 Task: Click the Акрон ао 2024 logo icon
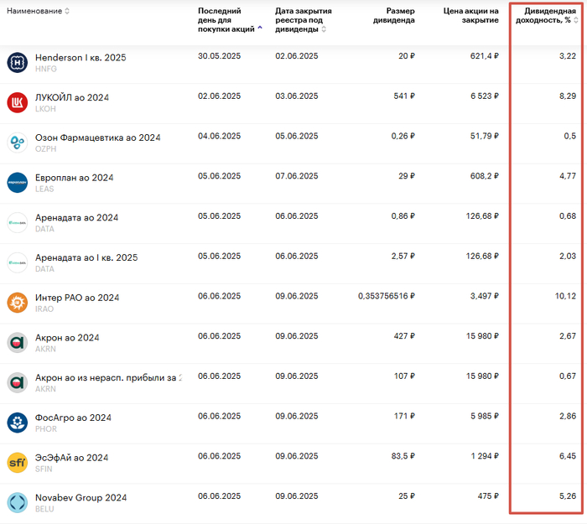(x=18, y=342)
